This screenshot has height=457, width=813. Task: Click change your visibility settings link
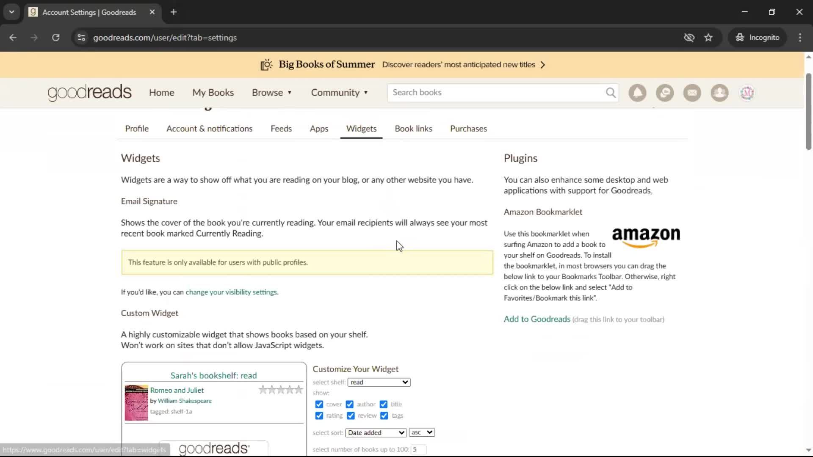pyautogui.click(x=232, y=292)
